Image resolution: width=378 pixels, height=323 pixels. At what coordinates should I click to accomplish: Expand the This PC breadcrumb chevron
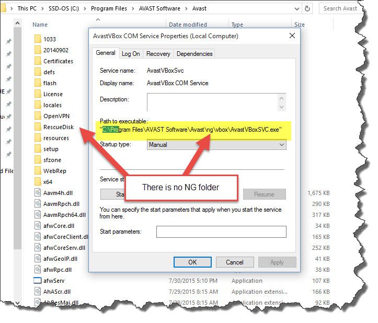tap(42, 9)
